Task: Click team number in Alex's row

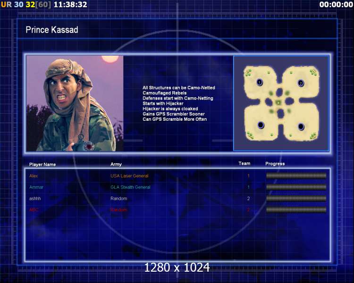Action: coord(248,176)
